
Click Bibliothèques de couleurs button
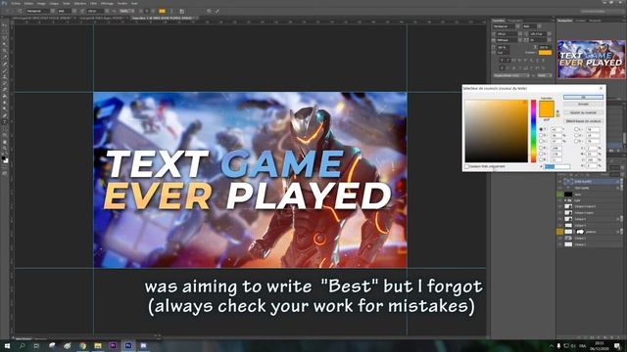click(584, 121)
